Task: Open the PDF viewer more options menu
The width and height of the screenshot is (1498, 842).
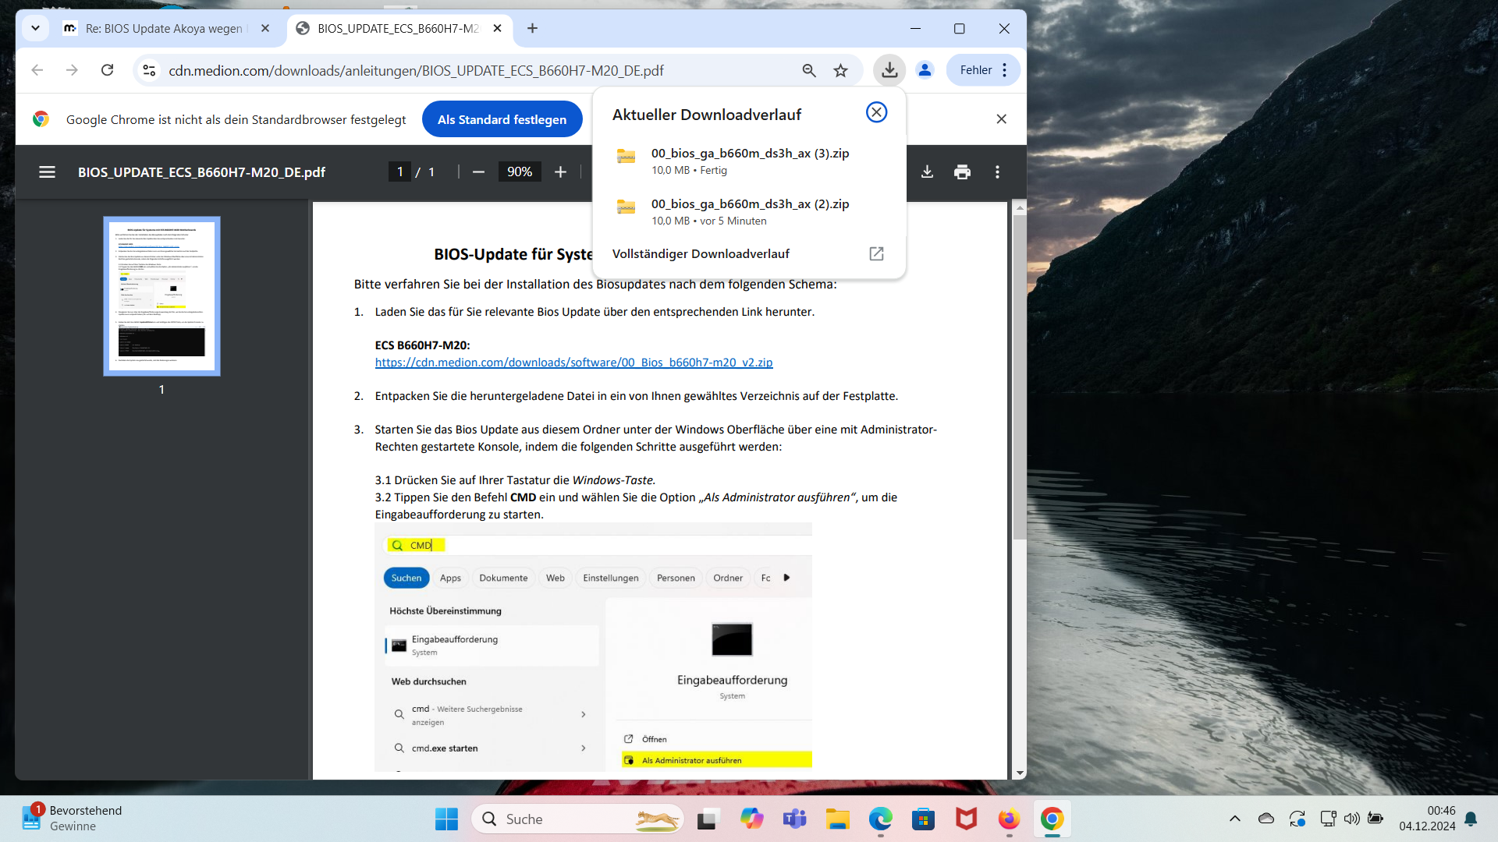Action: [x=997, y=172]
